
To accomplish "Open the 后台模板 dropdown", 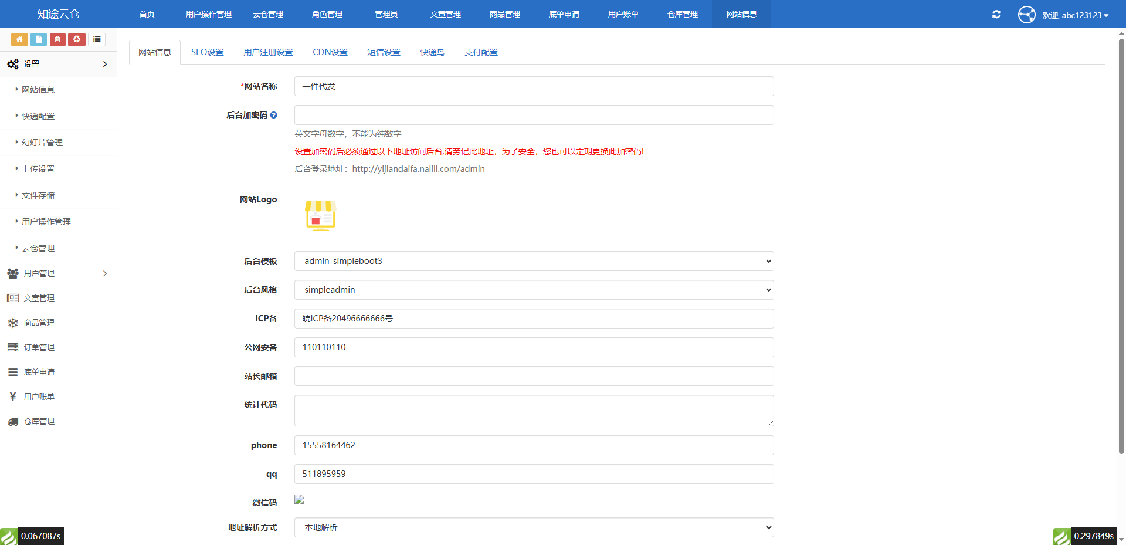I will (533, 260).
